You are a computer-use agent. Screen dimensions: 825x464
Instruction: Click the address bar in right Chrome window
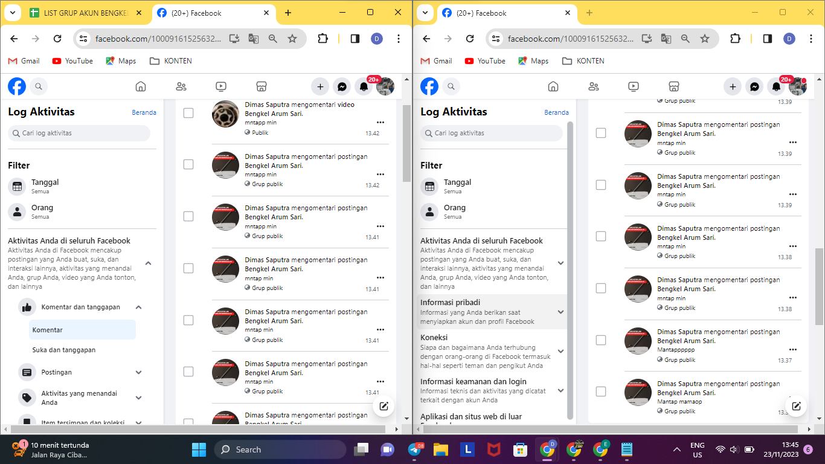571,39
